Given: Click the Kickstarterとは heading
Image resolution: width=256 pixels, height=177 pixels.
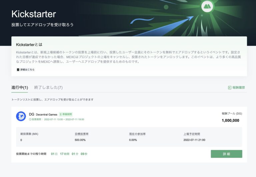Looking at the screenshot, I should 29,45.
